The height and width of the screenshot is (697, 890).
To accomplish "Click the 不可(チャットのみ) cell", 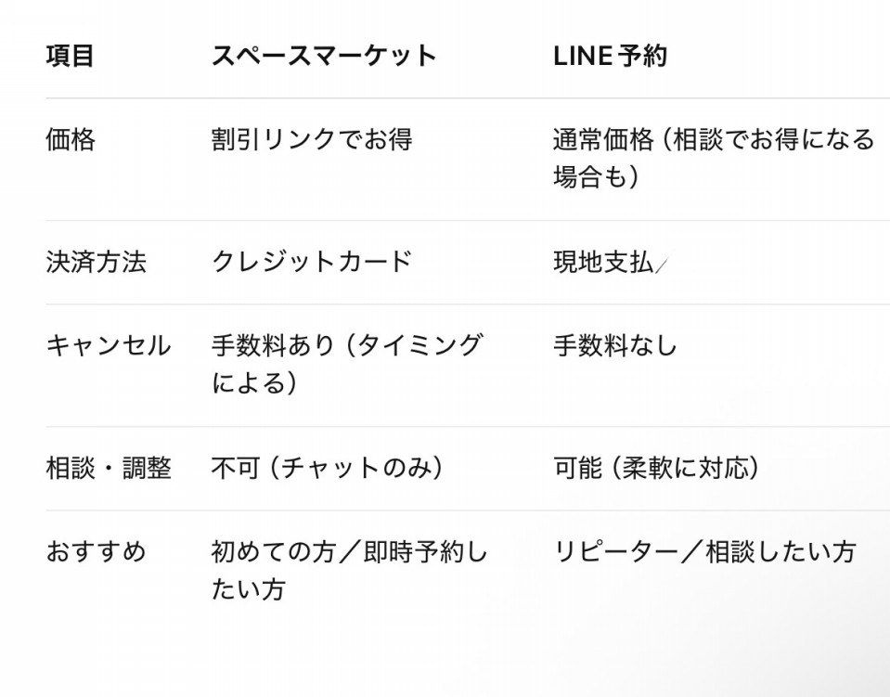I will click(327, 469).
